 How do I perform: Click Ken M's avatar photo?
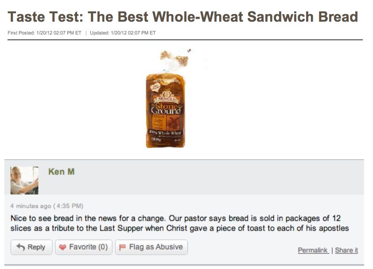point(24,179)
